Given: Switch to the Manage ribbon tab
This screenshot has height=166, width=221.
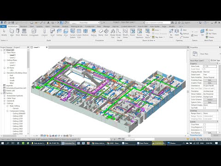Looking at the screenshot, I should coord(106,26).
